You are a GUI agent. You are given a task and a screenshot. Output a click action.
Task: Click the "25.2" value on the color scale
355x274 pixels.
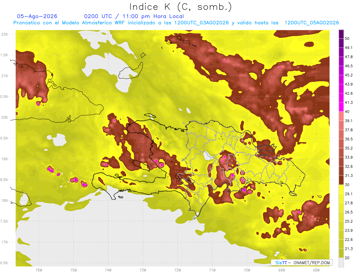coord(348,221)
